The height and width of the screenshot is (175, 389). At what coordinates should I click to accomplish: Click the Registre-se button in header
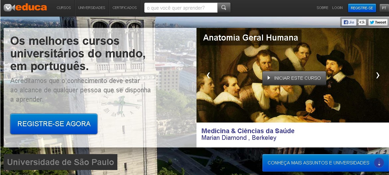[362, 8]
